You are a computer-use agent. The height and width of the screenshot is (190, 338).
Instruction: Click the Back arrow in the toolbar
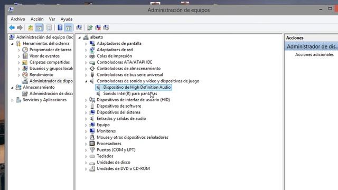pos(12,27)
